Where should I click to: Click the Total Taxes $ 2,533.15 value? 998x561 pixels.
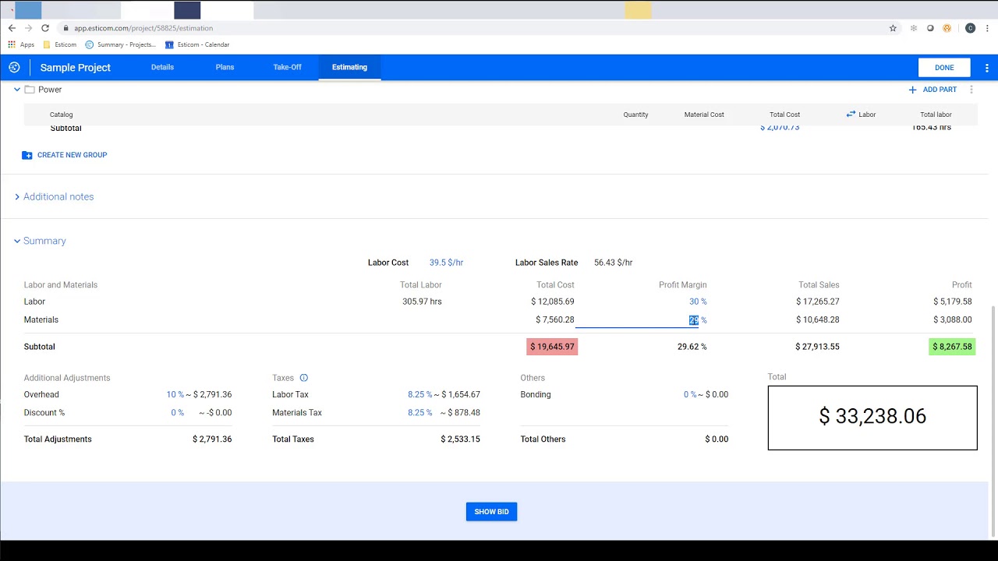pos(460,439)
